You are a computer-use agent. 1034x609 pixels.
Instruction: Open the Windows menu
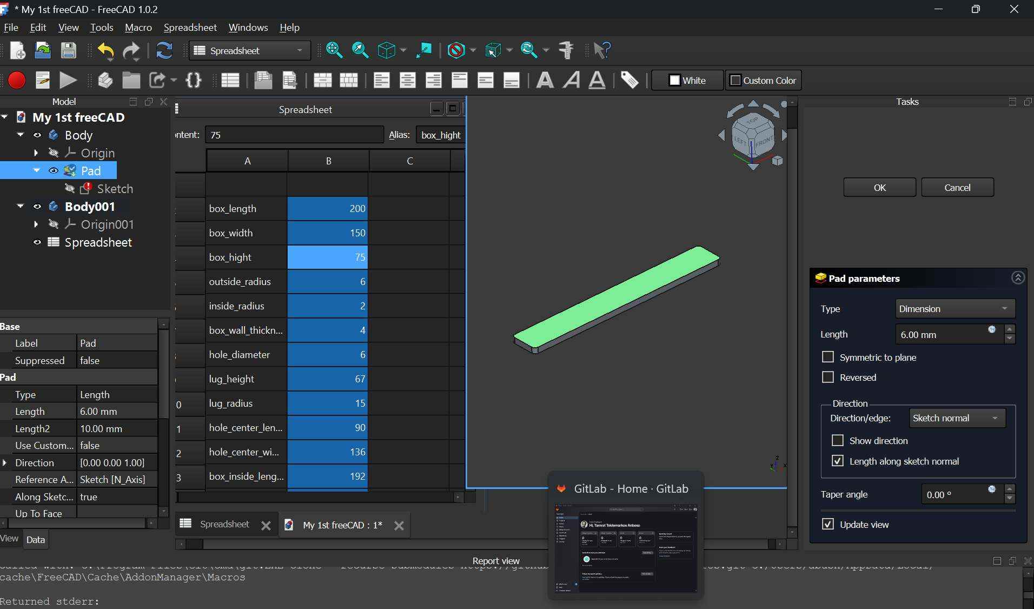click(x=248, y=28)
